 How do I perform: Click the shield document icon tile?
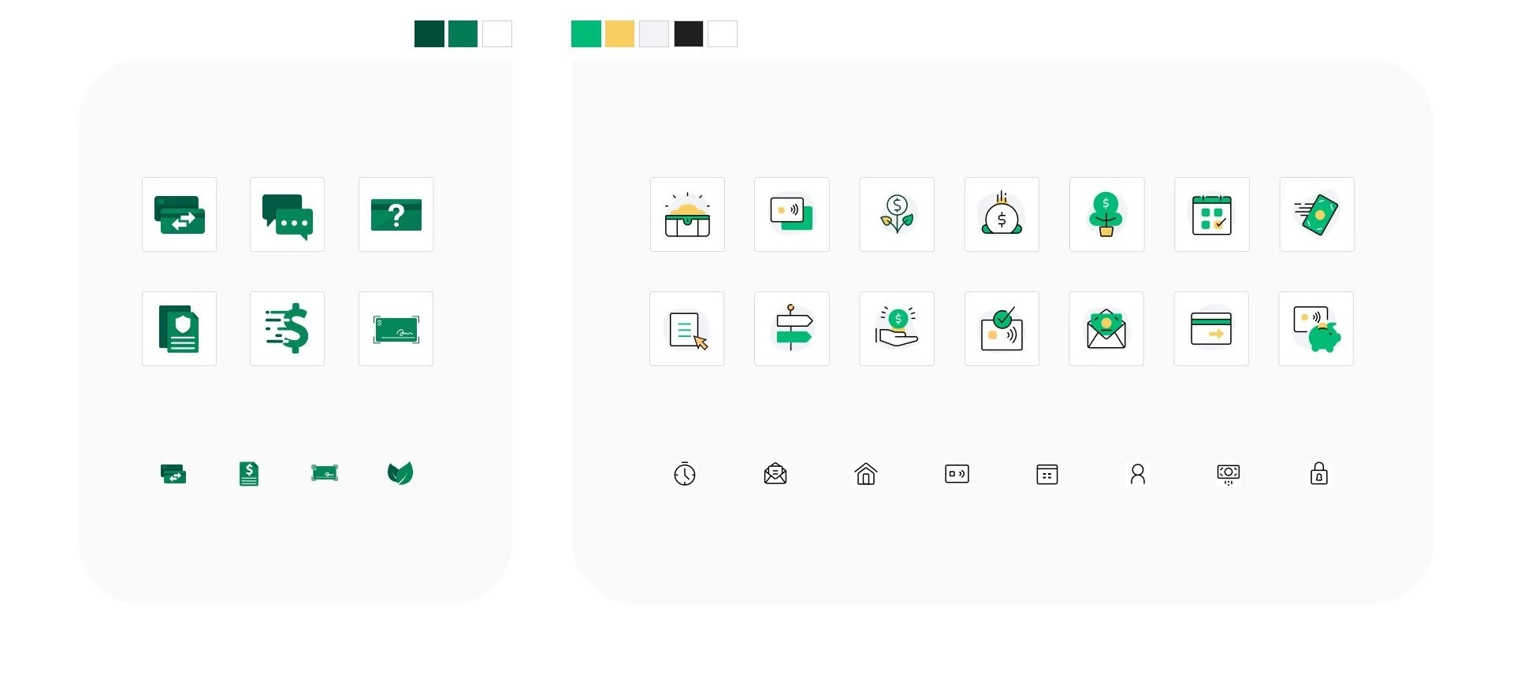click(x=179, y=328)
